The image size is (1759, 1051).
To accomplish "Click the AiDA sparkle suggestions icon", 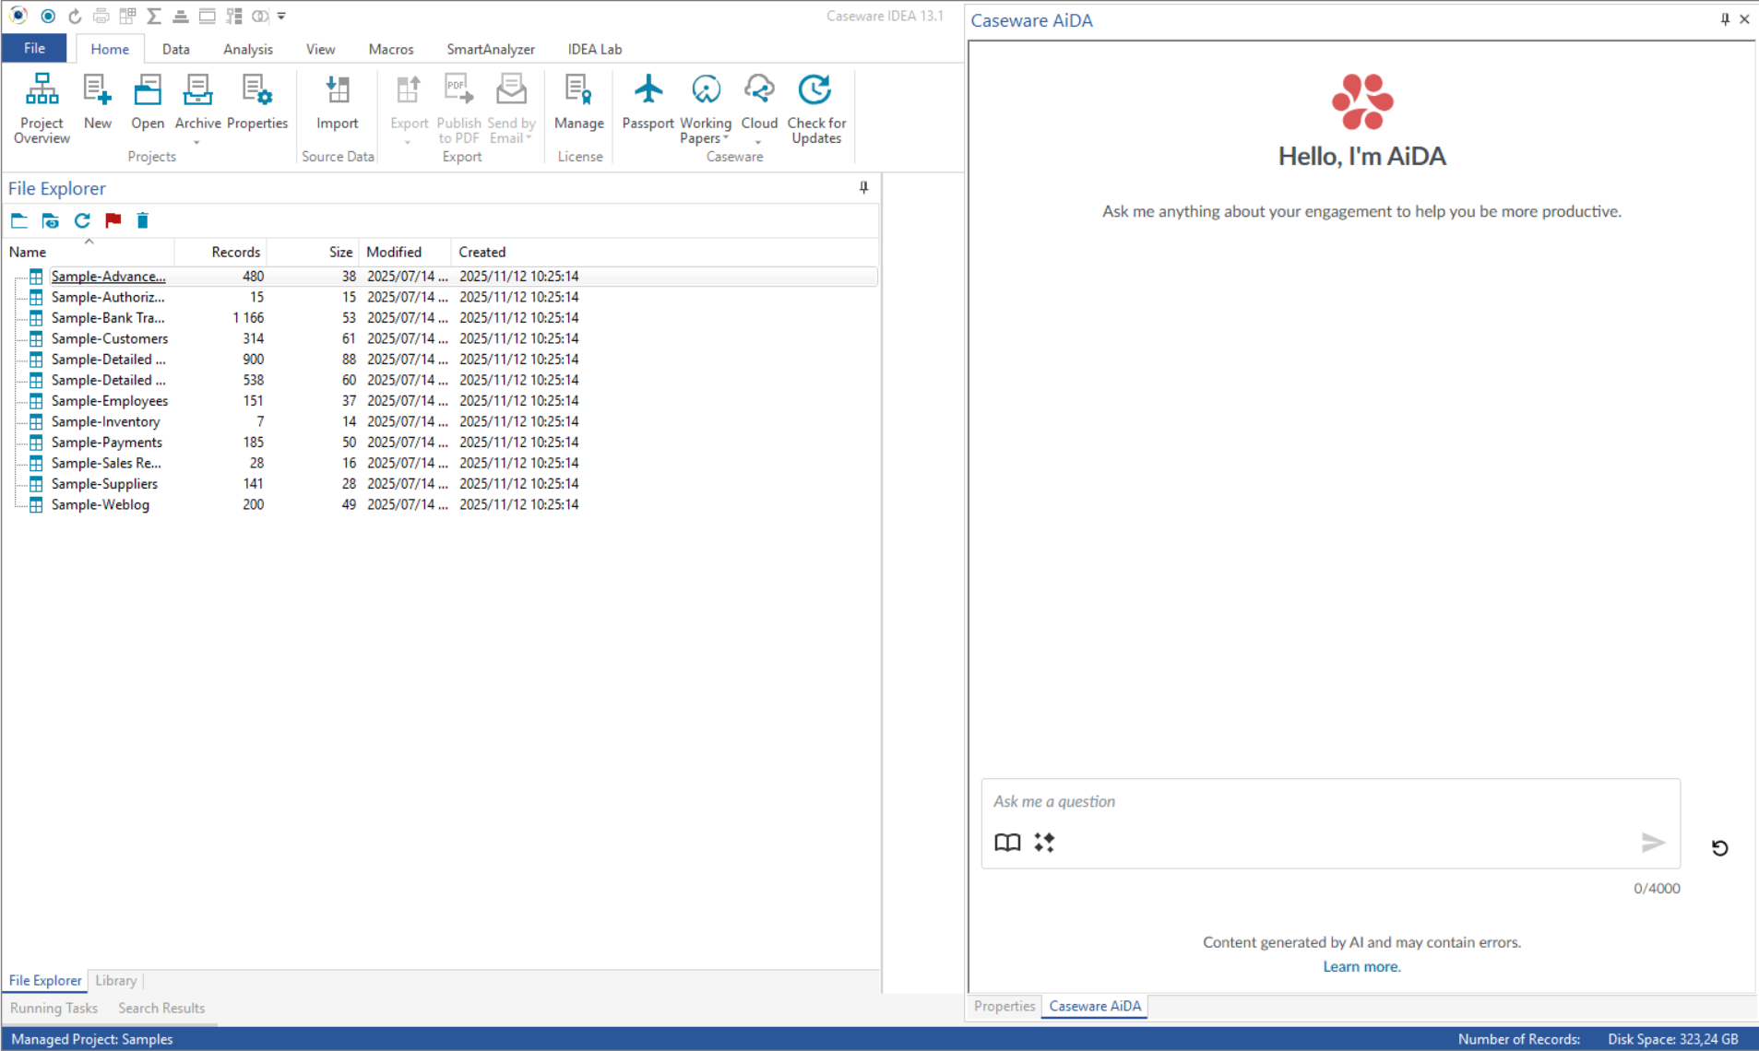I will click(x=1044, y=843).
